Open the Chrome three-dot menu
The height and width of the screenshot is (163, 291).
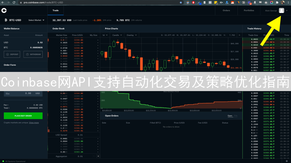288,2
